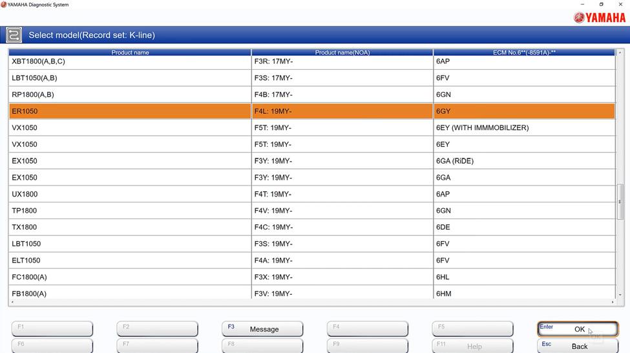This screenshot has width=630, height=353.
Task: Click the disabled F6 function button
Action: click(52, 346)
